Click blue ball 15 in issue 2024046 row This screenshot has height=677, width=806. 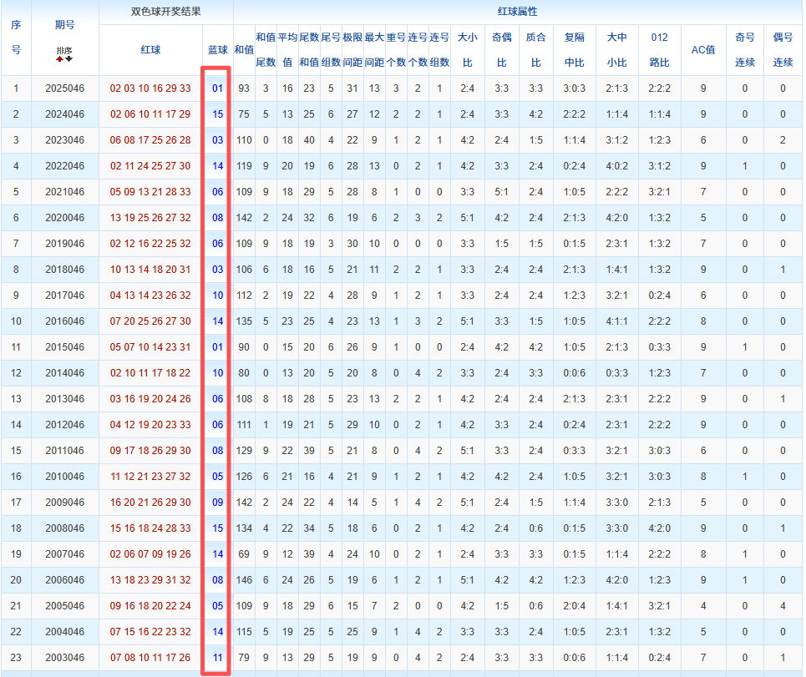point(217,114)
